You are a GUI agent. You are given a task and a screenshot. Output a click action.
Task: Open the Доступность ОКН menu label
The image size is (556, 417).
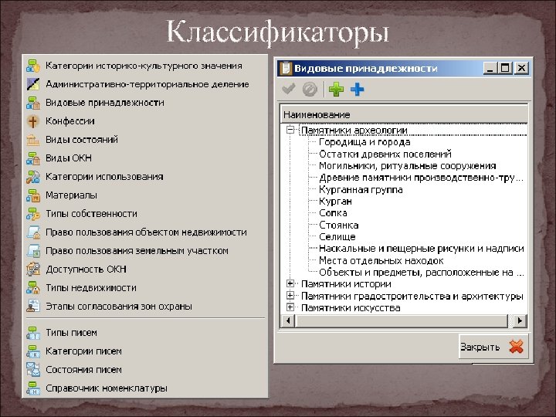[86, 270]
